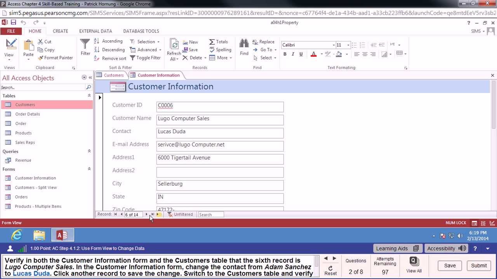Screen dimensions: 497x279
Task: Sort records Ascending
Action: tap(108, 41)
